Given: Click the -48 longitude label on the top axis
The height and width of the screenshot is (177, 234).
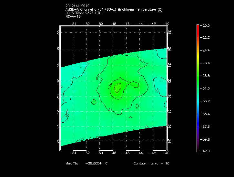Looking at the screenshot, I should (x=114, y=24).
